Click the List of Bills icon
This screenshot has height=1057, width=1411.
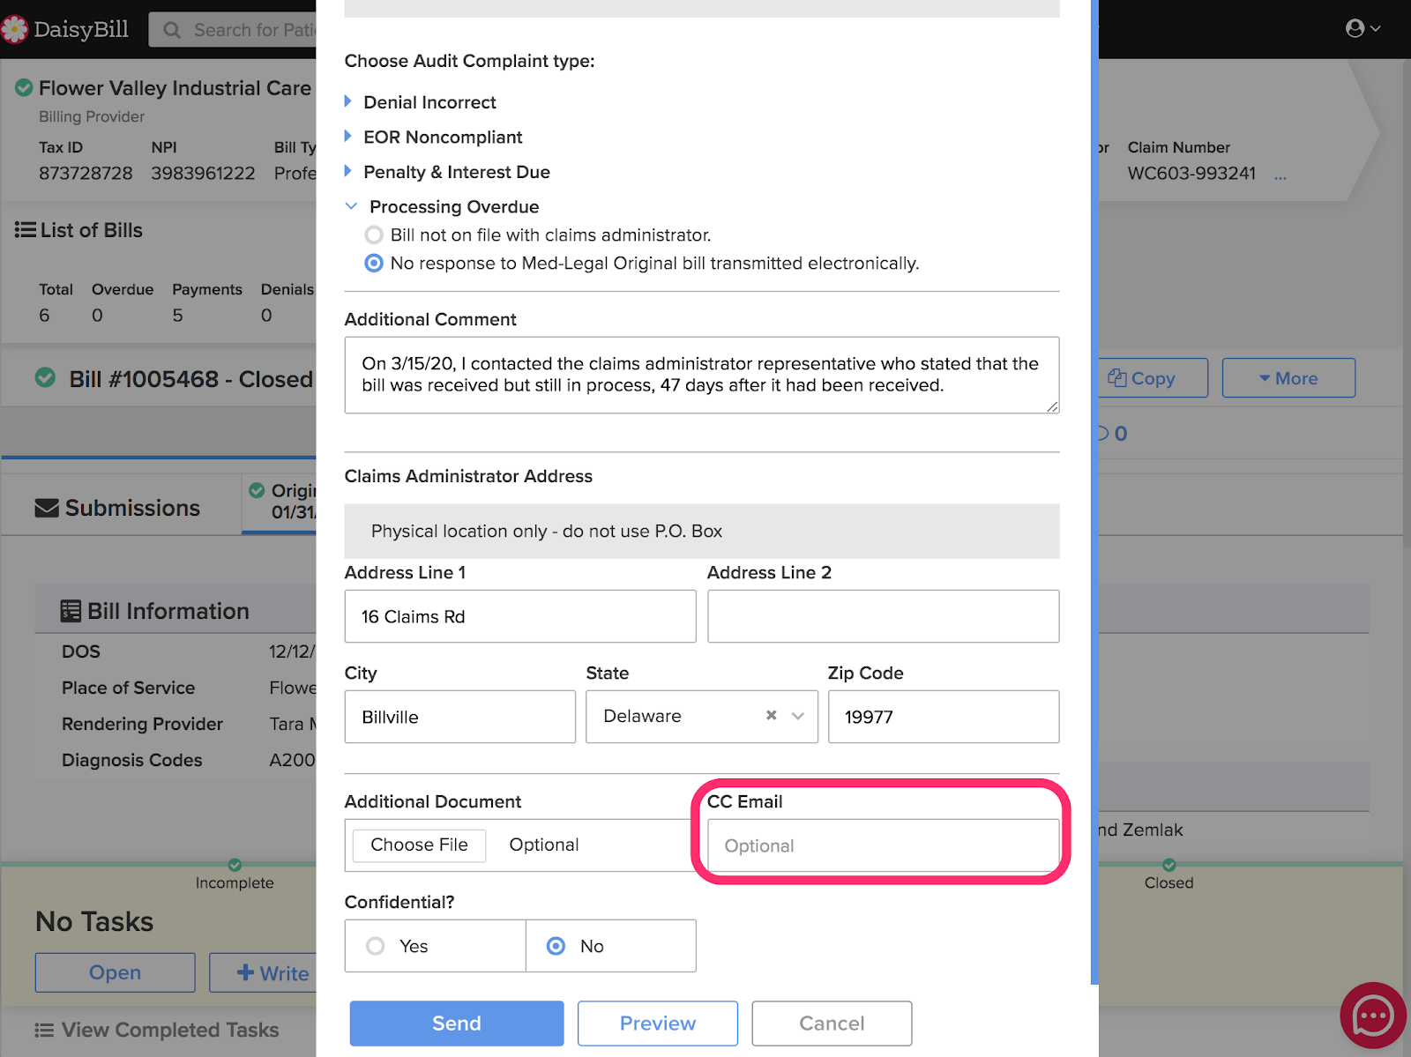26,230
